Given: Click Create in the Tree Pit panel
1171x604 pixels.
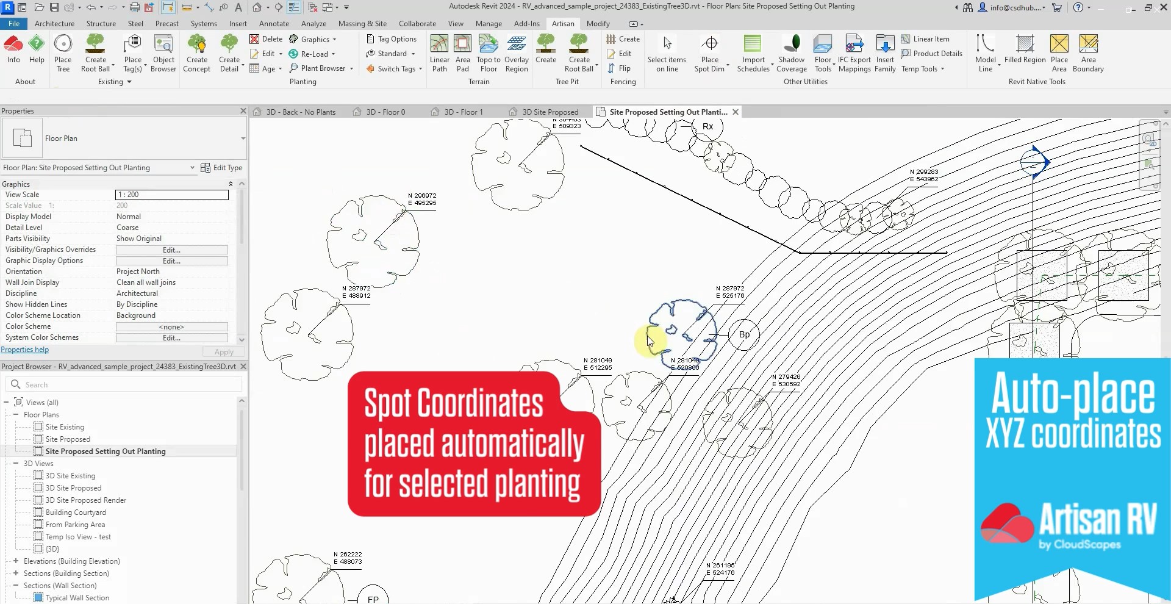Looking at the screenshot, I should pos(546,49).
